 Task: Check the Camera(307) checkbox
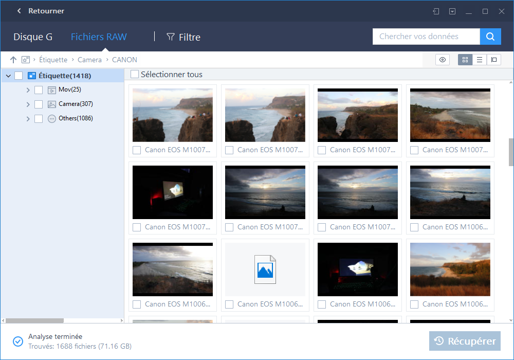[39, 104]
